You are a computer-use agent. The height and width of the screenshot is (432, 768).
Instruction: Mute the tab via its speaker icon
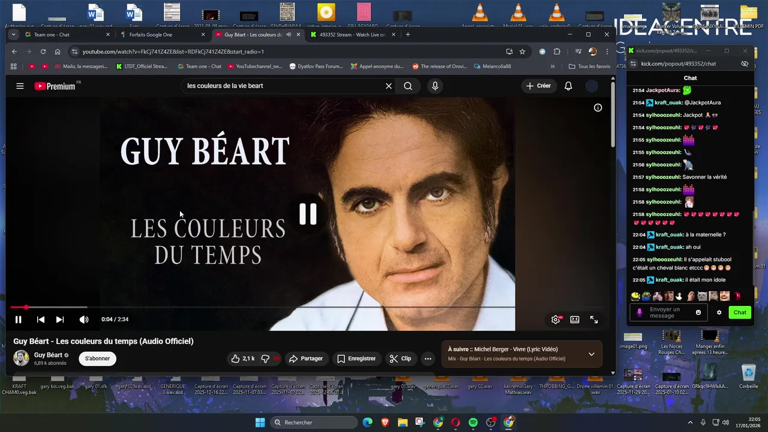coord(289,35)
